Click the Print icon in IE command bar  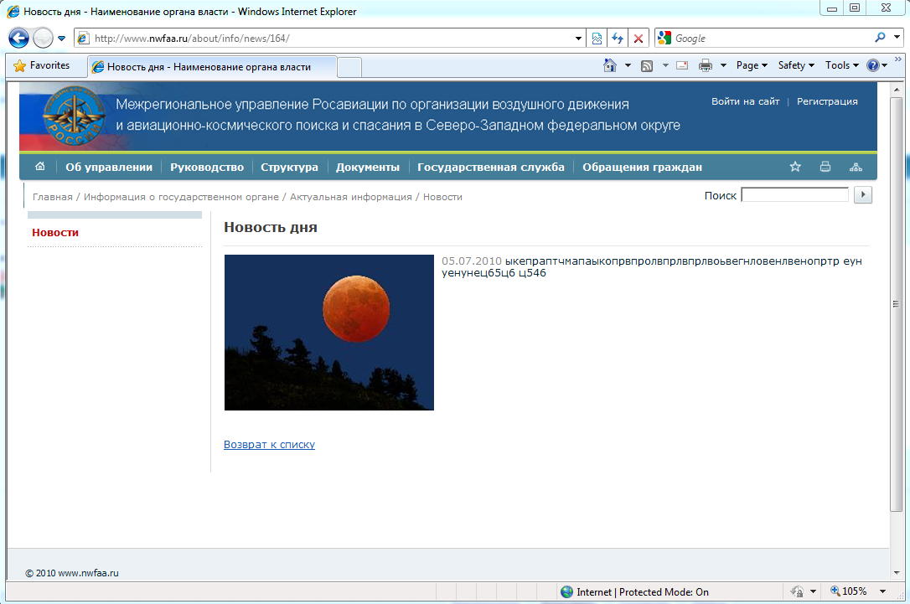click(706, 65)
